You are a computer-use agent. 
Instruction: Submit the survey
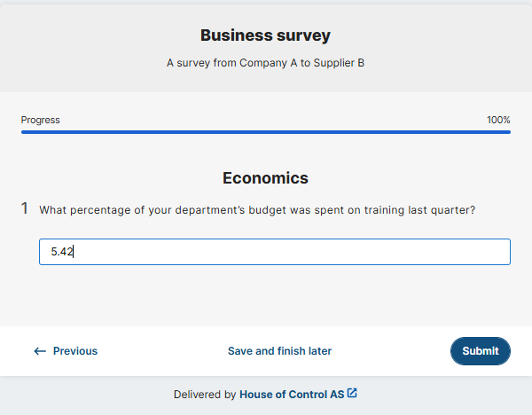pos(480,351)
